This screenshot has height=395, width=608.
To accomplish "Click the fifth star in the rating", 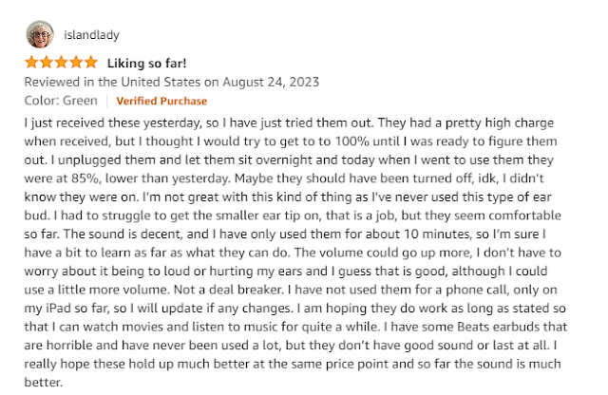I will [x=90, y=63].
